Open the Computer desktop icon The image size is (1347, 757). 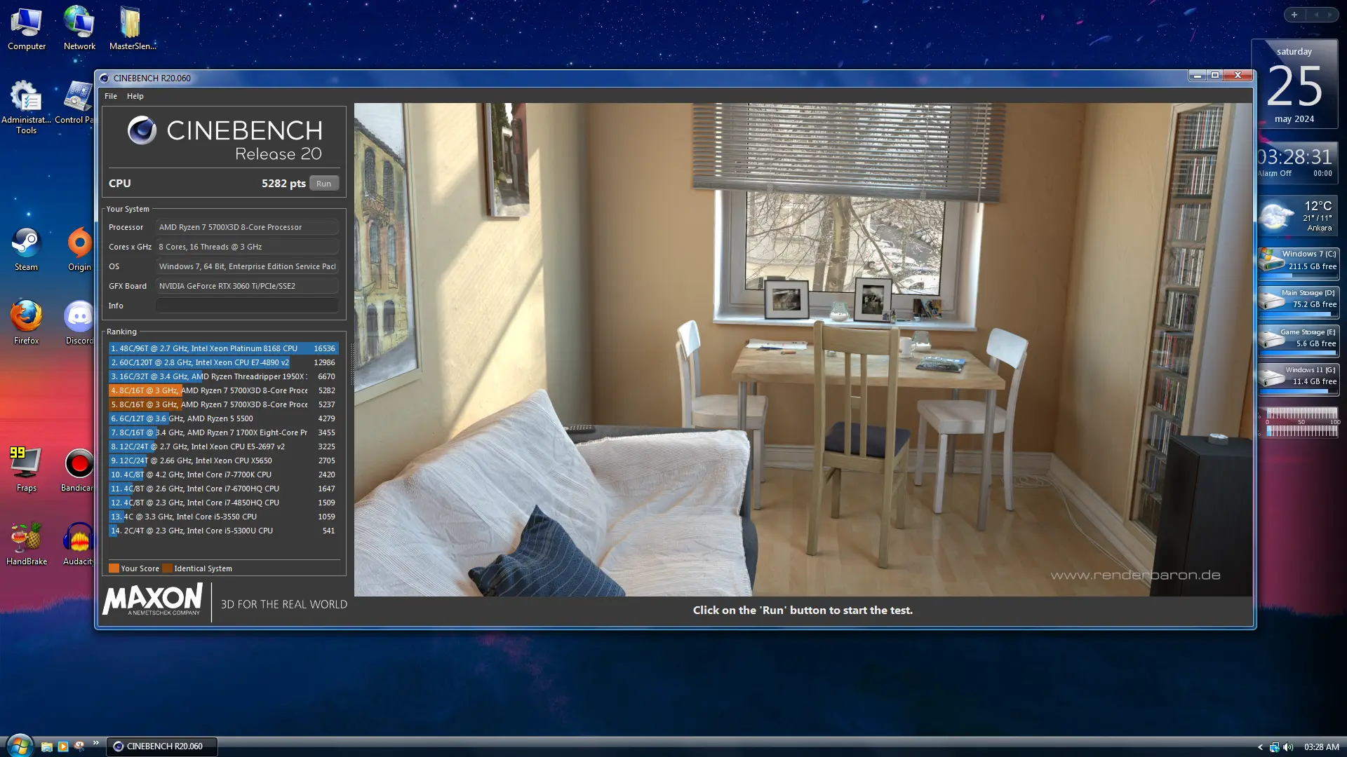click(27, 28)
